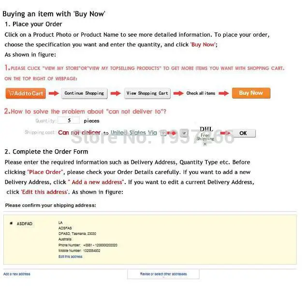Screen dimensions: 306x287
Task: Click the red arrow after Add to Cart
Action: tap(54, 93)
